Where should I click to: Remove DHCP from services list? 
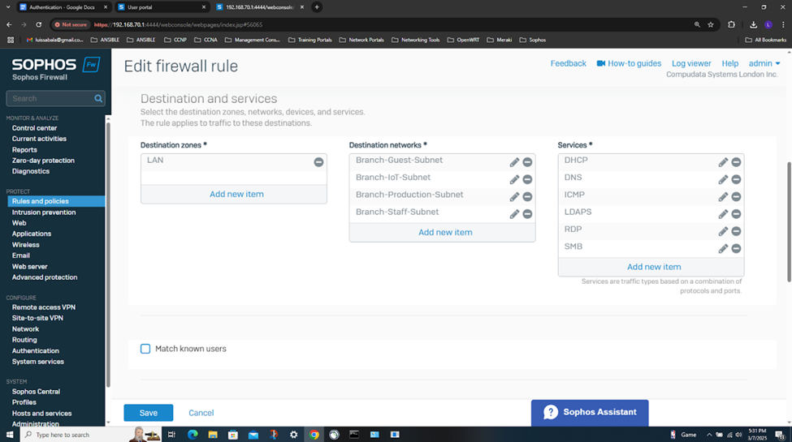pos(737,162)
